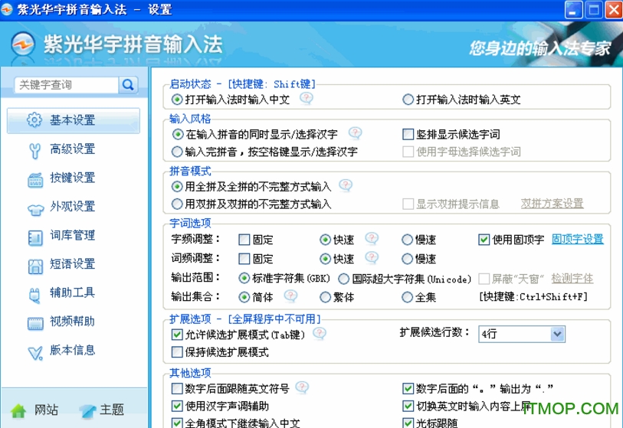623x428 pixels.
Task: Click help bubble in 字频调整 row
Action: [372, 238]
